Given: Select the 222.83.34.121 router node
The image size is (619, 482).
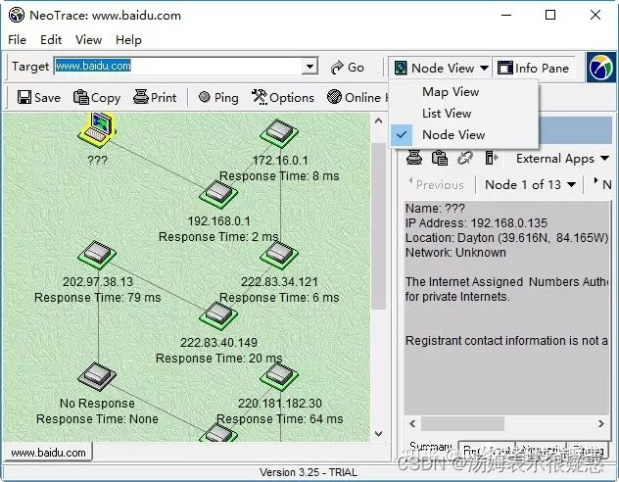Looking at the screenshot, I should 279,255.
